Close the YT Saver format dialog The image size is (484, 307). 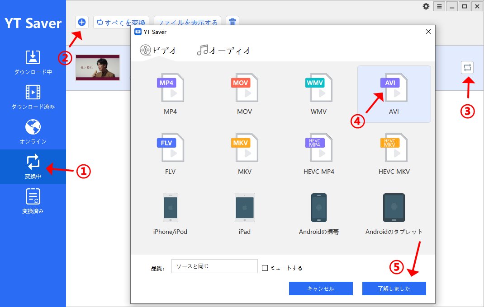pos(428,32)
